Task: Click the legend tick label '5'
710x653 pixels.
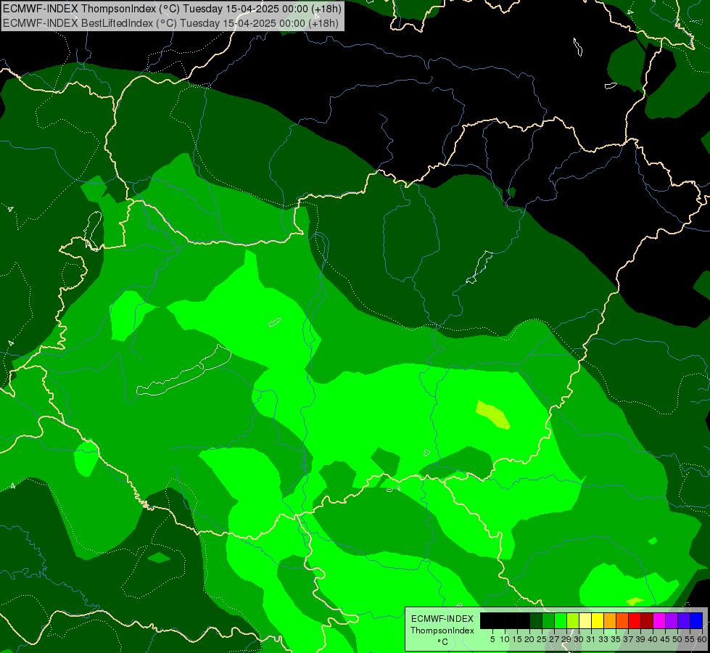Action: tap(492, 639)
